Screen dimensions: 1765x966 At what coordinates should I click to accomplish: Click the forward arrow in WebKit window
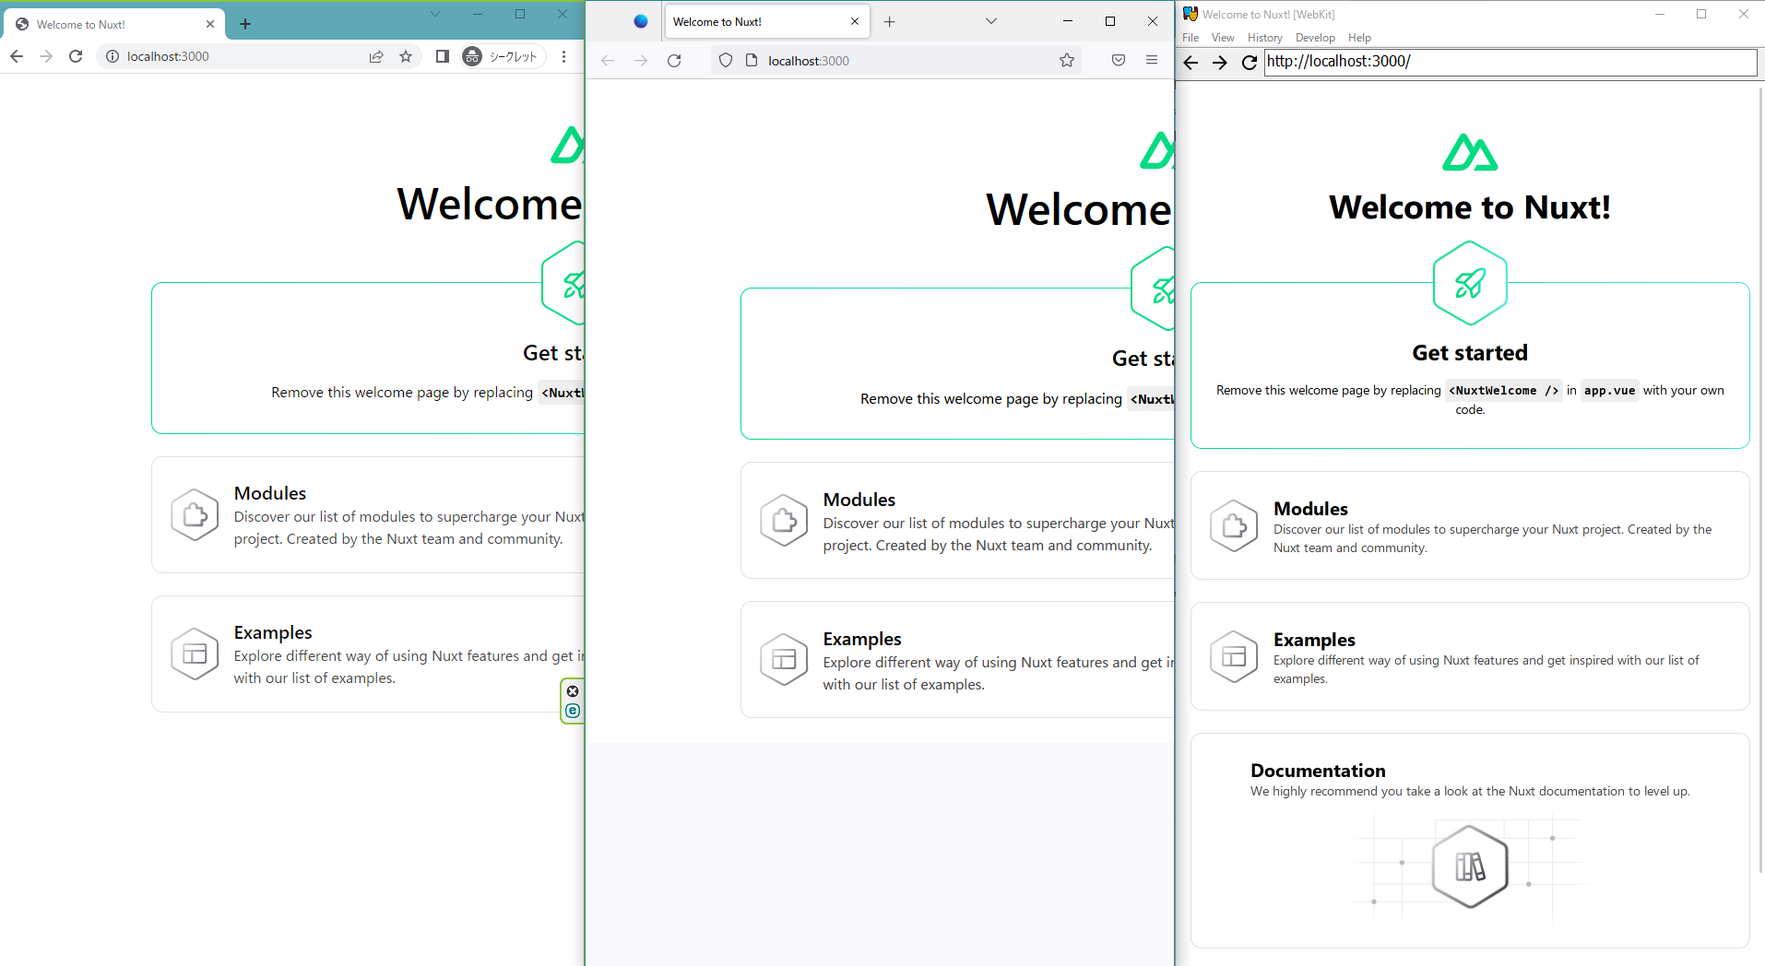tap(1220, 63)
